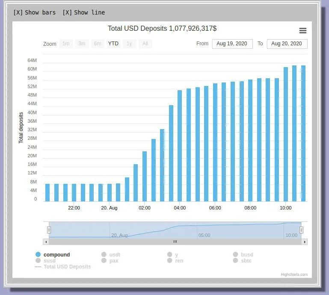Click the navigator scrollbar grip
This screenshot has width=329, height=295.
(x=175, y=242)
